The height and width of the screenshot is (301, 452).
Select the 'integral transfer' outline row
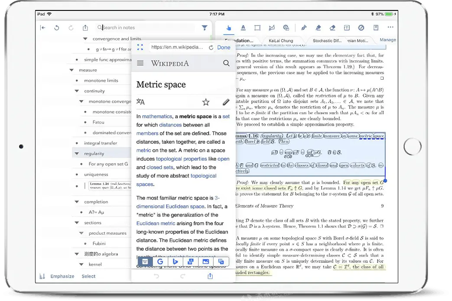click(x=101, y=143)
